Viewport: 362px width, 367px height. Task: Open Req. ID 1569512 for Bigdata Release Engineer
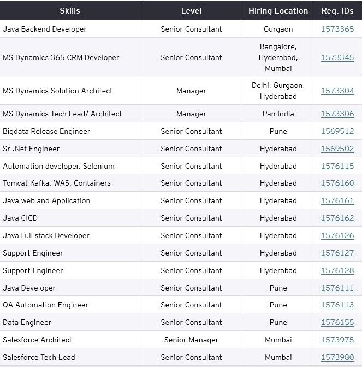pyautogui.click(x=337, y=131)
